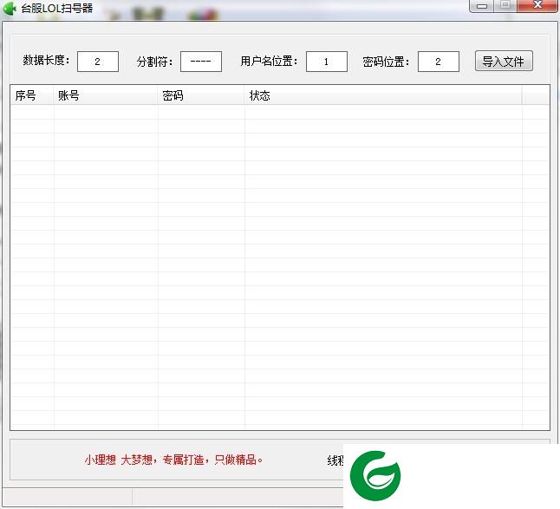Sort by the 密码 column header
The height and width of the screenshot is (509, 560).
(x=201, y=95)
